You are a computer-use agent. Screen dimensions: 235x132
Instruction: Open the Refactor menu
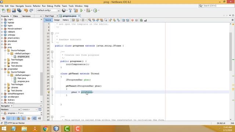click(x=37, y=6)
